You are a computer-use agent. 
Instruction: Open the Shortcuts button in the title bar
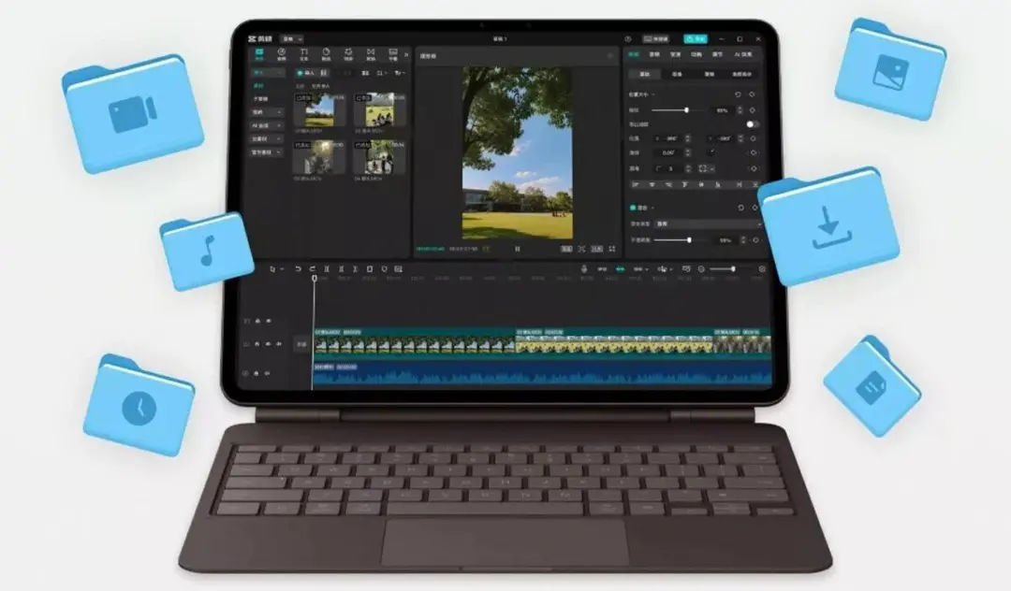pyautogui.click(x=656, y=39)
